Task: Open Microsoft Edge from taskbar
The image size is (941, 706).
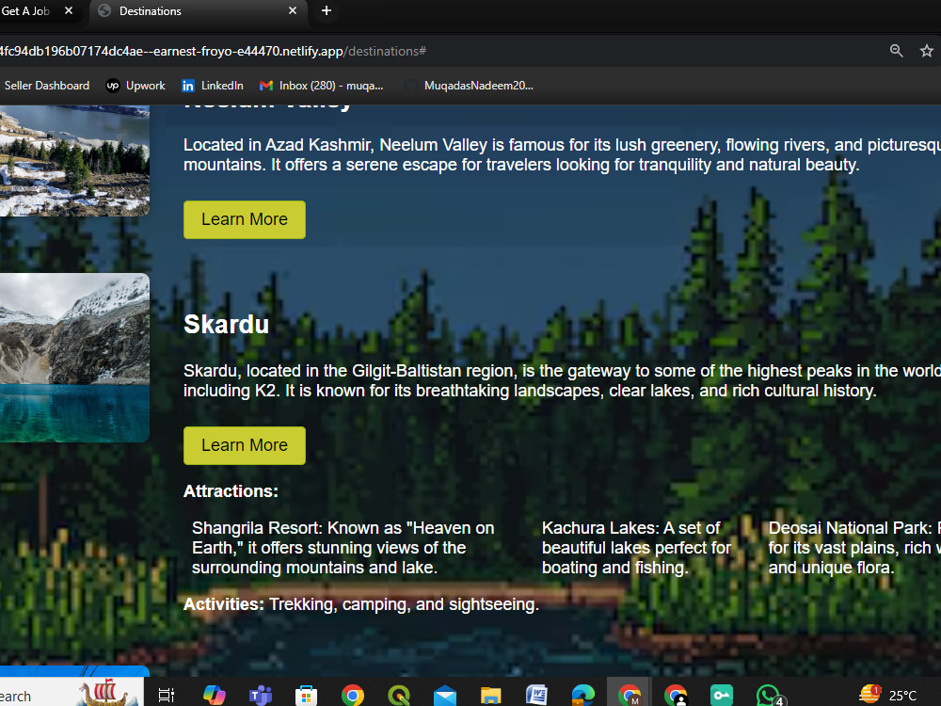Action: coord(582,696)
